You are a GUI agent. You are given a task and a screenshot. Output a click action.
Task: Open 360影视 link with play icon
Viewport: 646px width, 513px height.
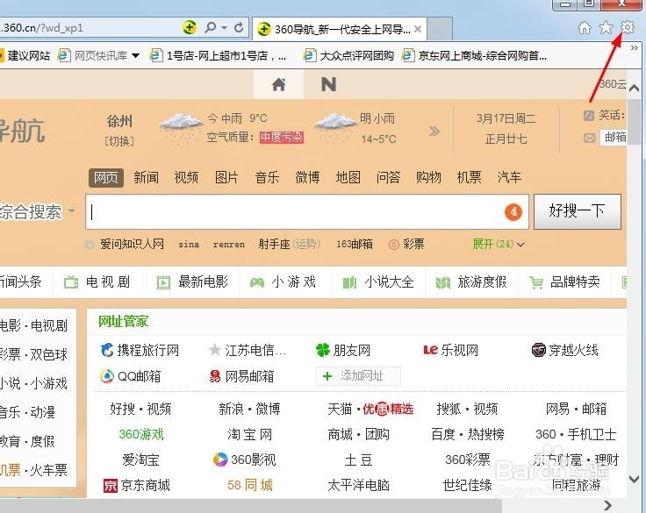click(x=244, y=460)
